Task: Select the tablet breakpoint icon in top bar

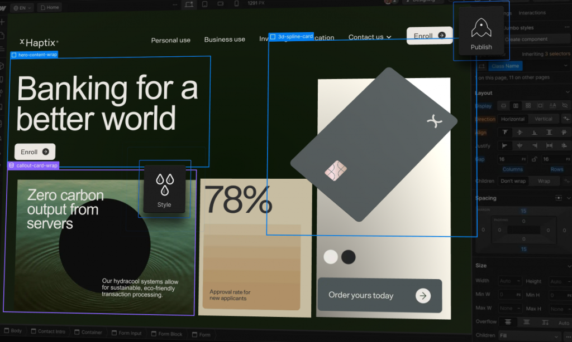Action: [x=204, y=4]
